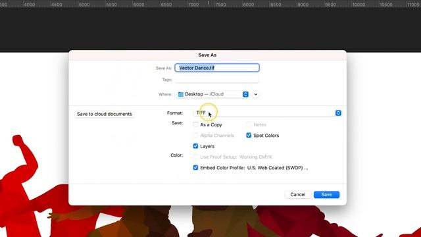Open the Format dropdown showing TIFF
The image size is (421, 237).
tap(268, 113)
